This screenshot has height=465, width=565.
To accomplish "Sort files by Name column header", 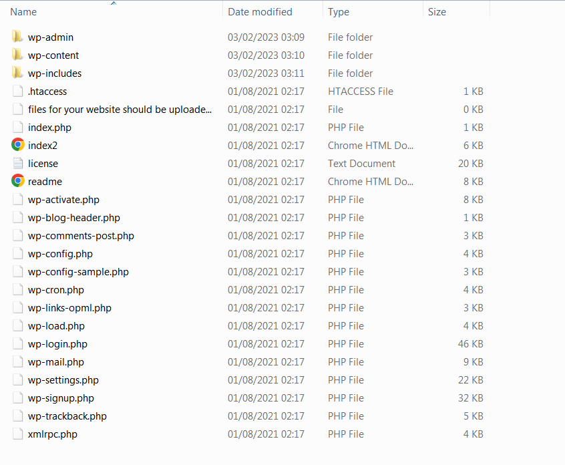I will point(23,12).
